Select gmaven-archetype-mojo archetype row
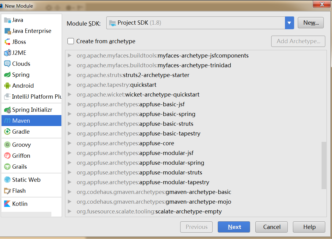 [196, 202]
